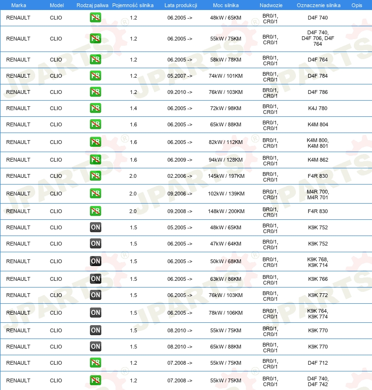Click the 05.2005 -> production date
This screenshot has width=372, height=390.
(180, 227)
